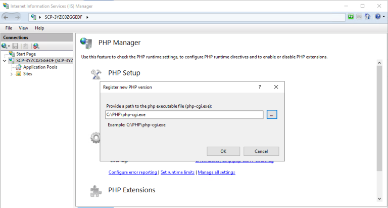Click the browse ellipsis button

click(272, 114)
